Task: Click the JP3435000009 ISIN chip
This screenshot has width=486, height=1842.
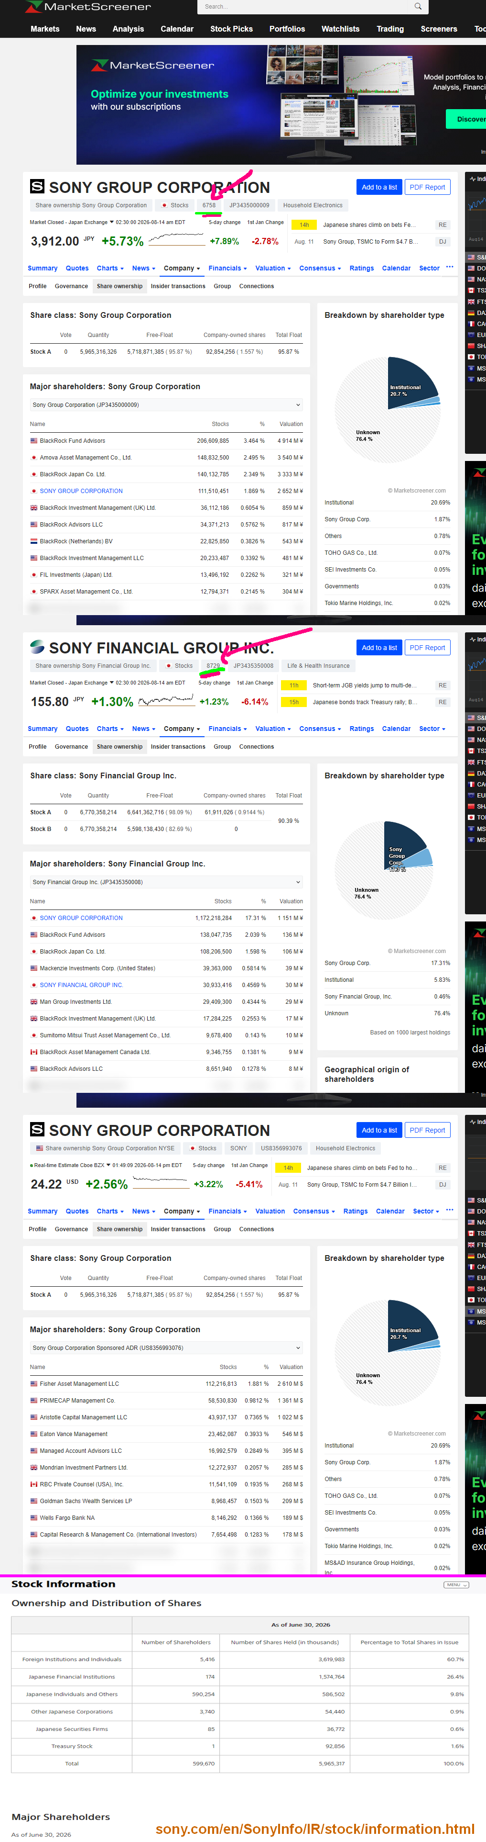Action: coord(249,205)
